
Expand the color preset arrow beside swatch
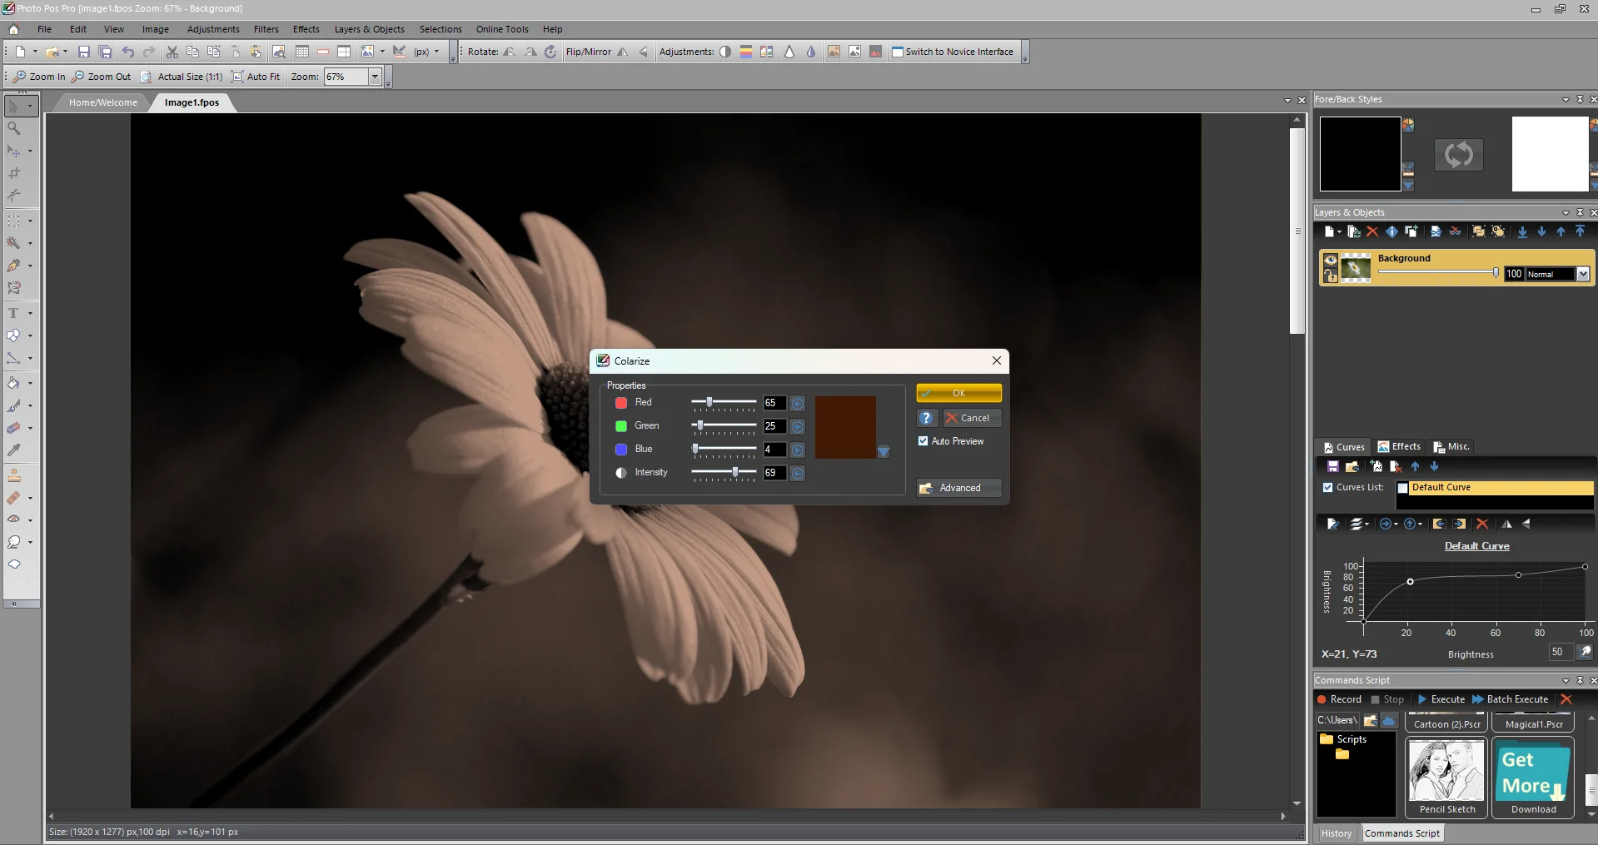(x=884, y=452)
